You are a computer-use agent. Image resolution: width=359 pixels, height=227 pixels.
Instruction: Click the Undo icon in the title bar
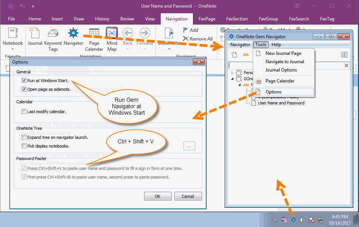[x=22, y=6]
